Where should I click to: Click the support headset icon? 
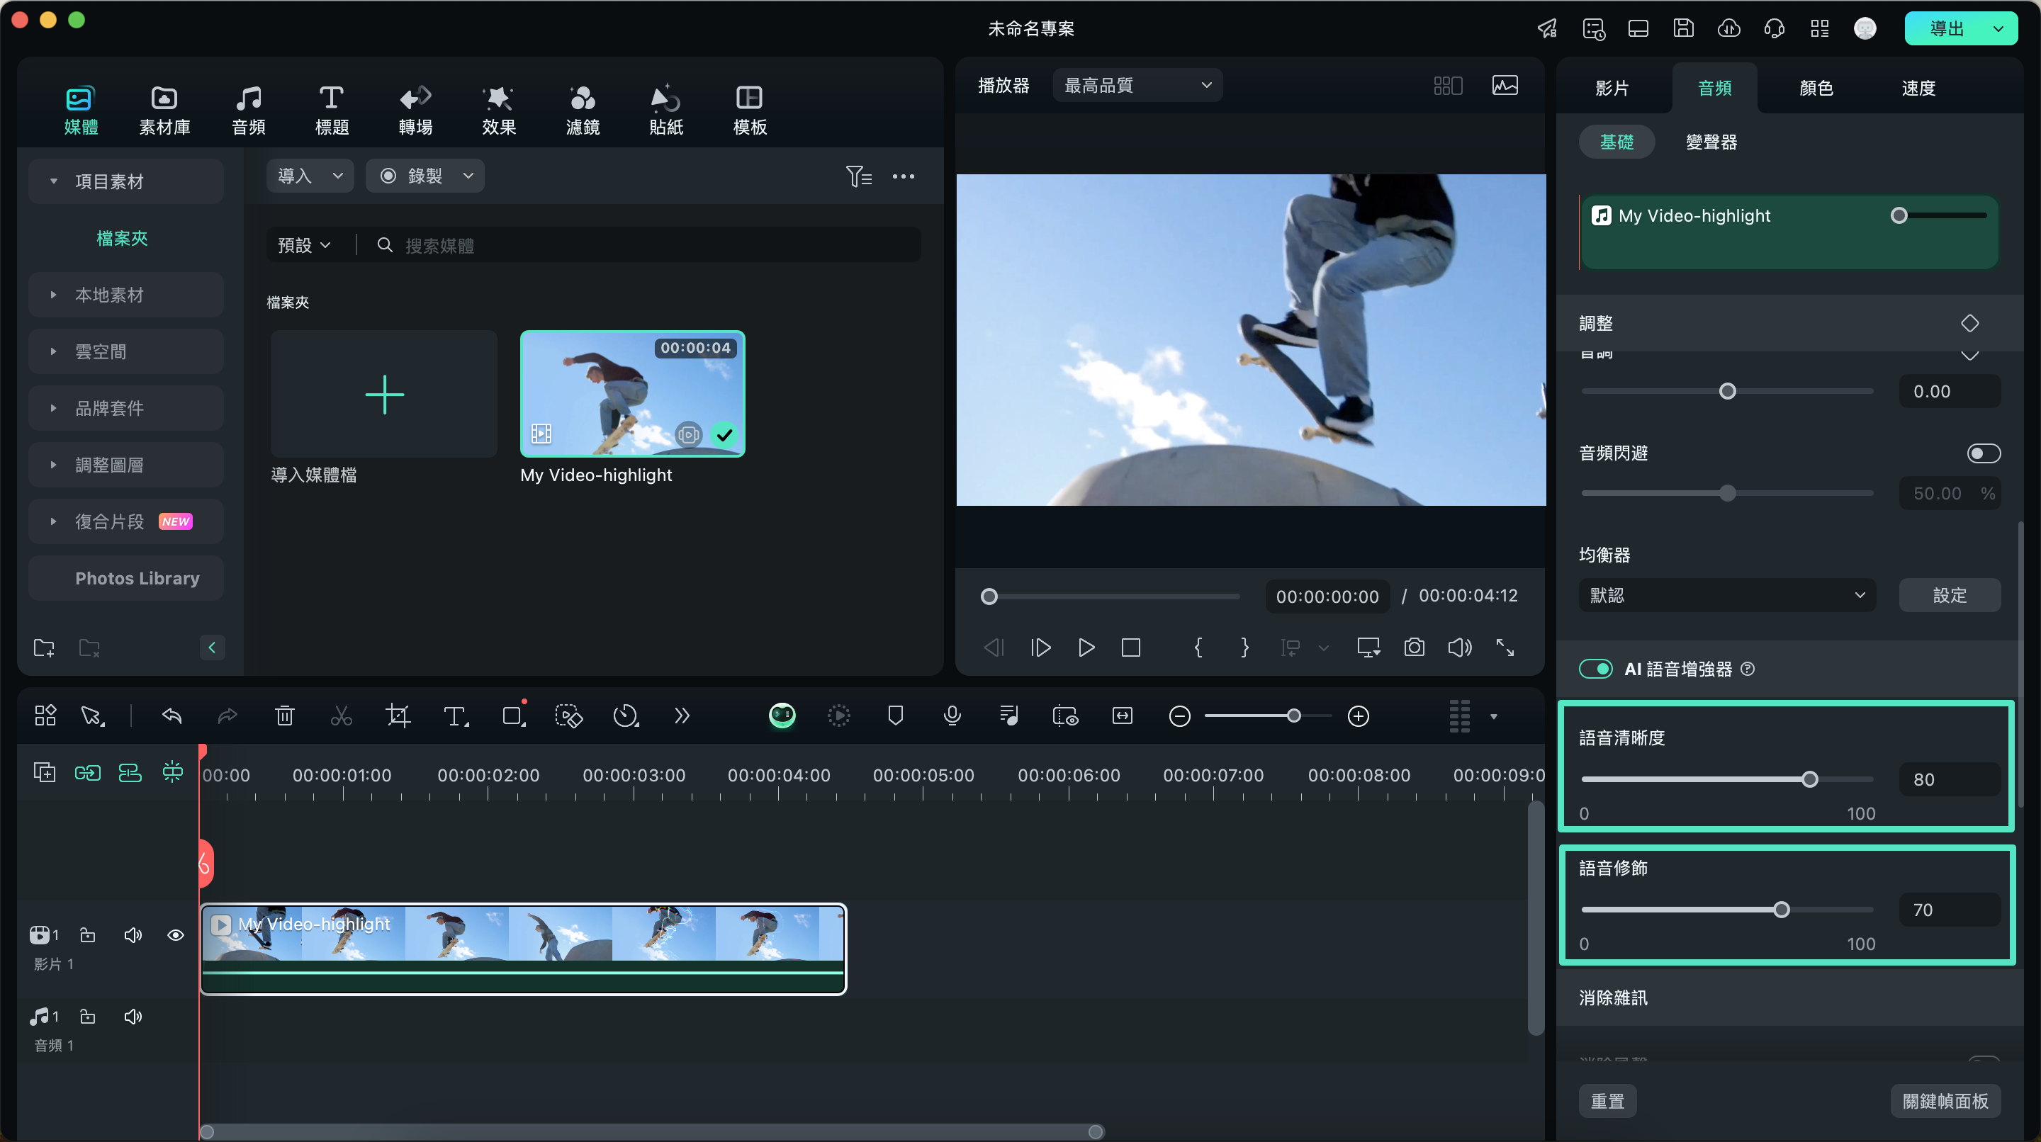click(1774, 28)
